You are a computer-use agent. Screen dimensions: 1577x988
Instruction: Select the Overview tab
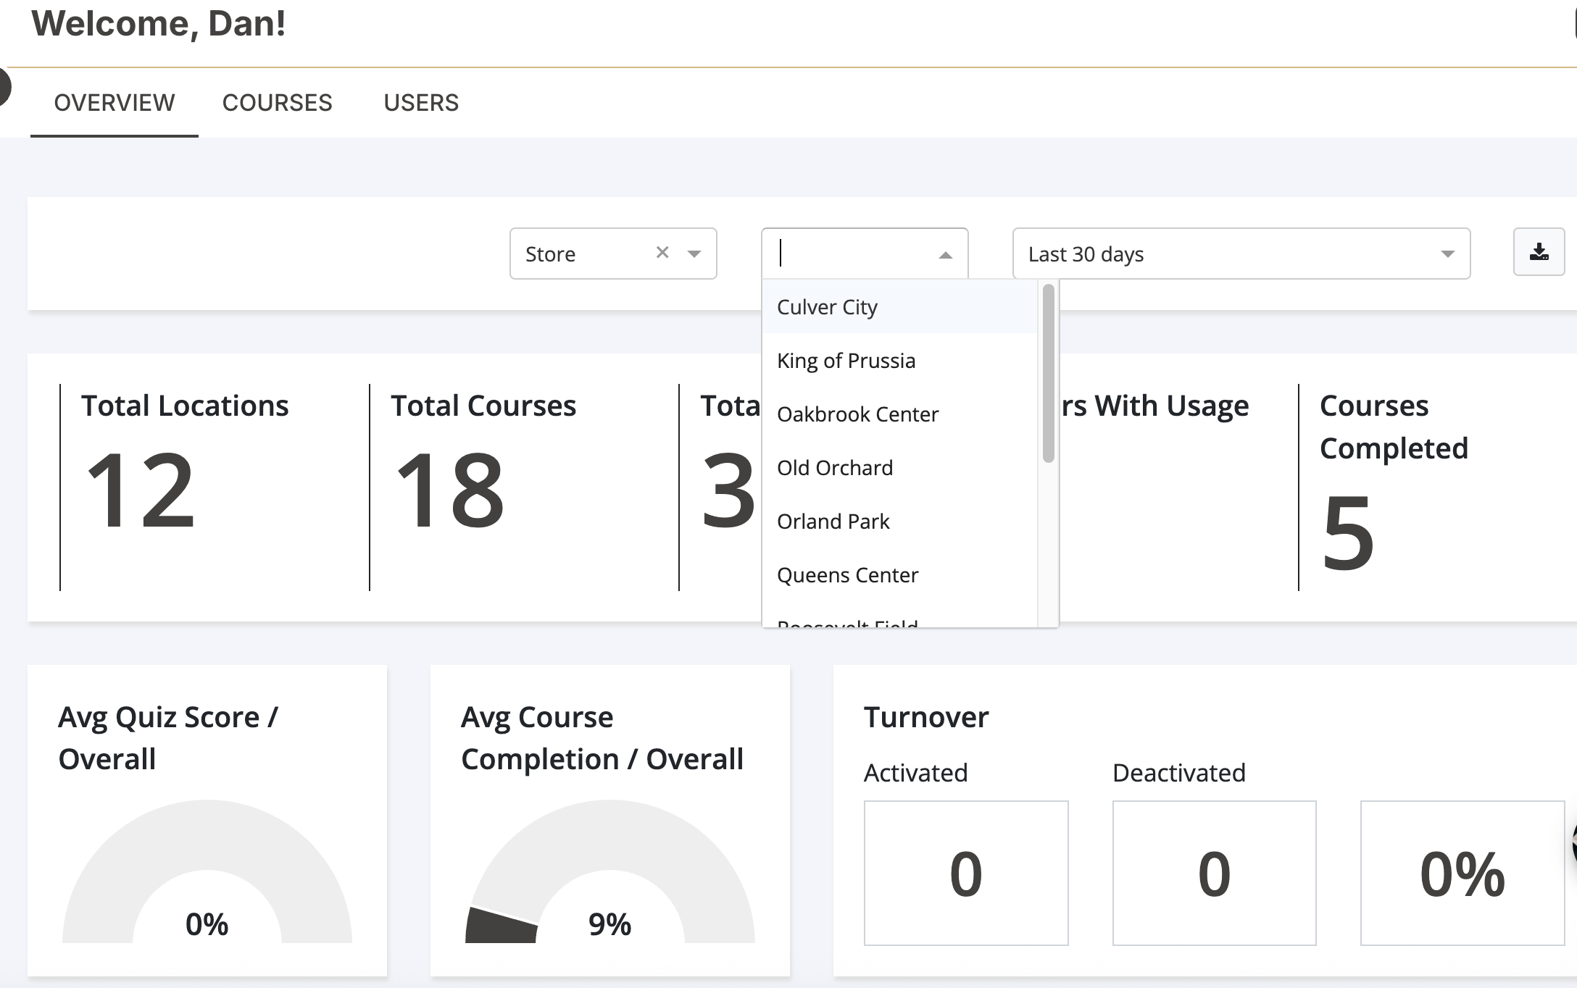pos(115,103)
